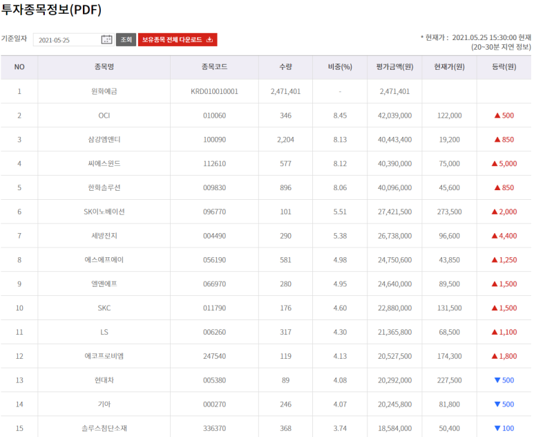Select the SK이노베이션 stock name cell
Image resolution: width=534 pixels, height=437 pixels.
coord(104,212)
